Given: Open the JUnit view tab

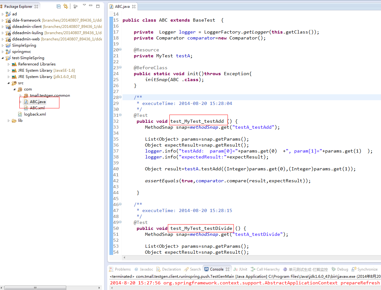Looking at the screenshot, I should 240,269.
